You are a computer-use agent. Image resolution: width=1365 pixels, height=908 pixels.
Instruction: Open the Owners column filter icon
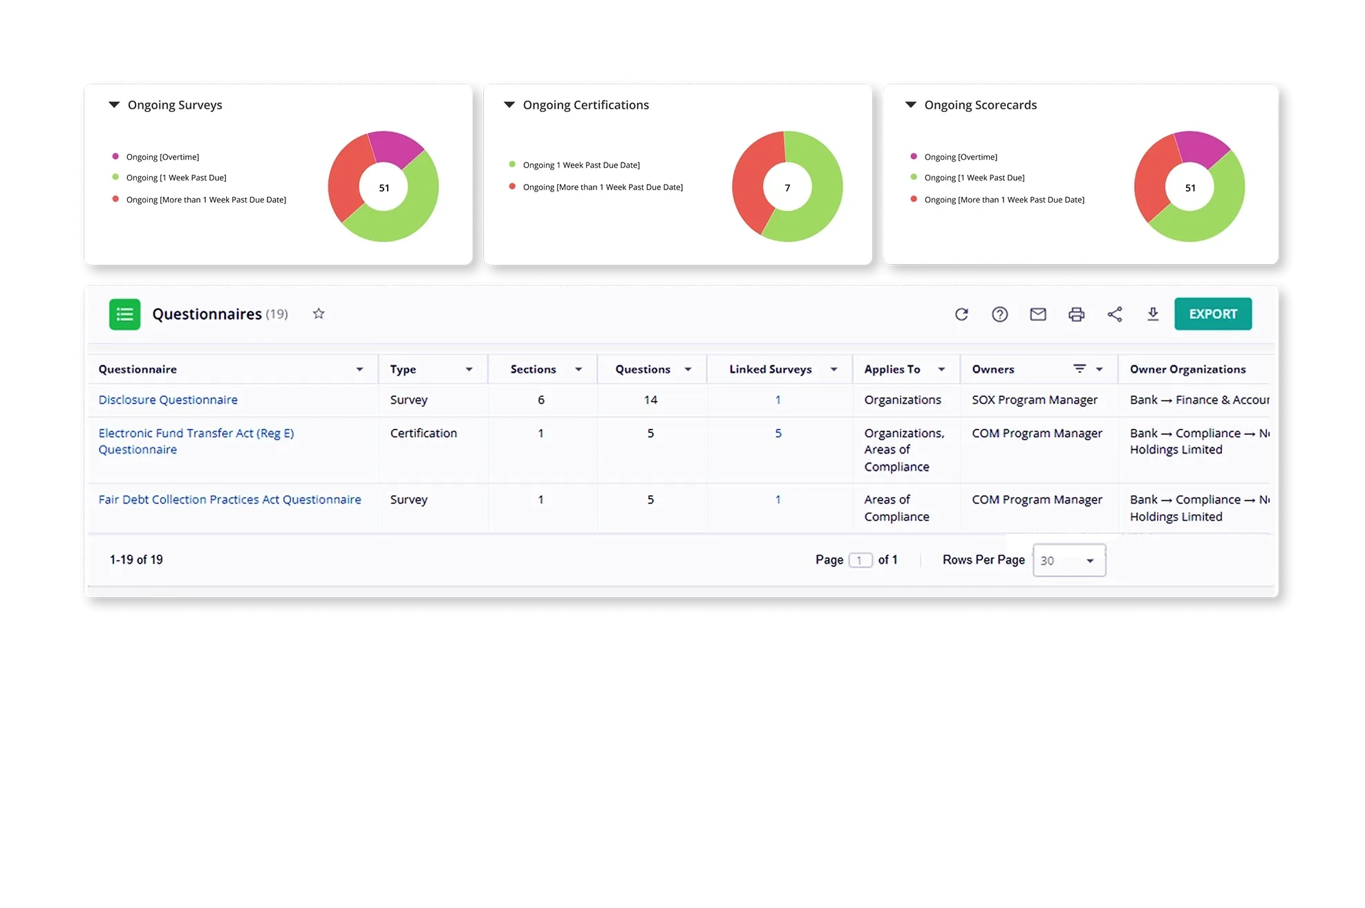(1079, 369)
